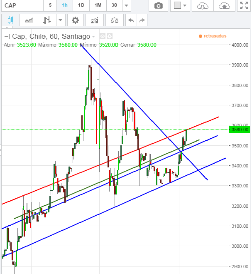Select the 30 minute interval
Image resolution: width=252 pixels, height=274 pixels.
pyautogui.click(x=114, y=5)
